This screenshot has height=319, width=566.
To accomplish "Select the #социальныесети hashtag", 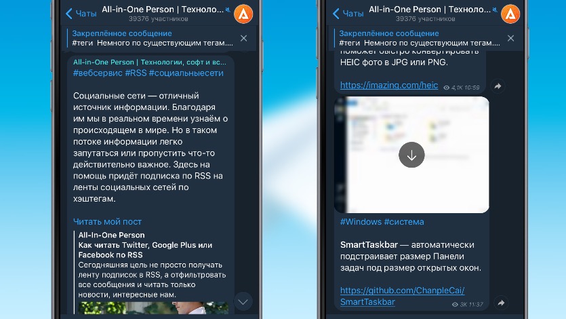I will (x=186, y=73).
